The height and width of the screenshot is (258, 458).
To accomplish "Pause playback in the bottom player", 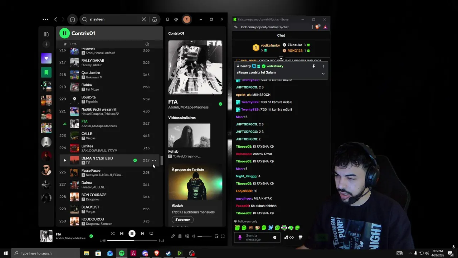I will click(132, 234).
